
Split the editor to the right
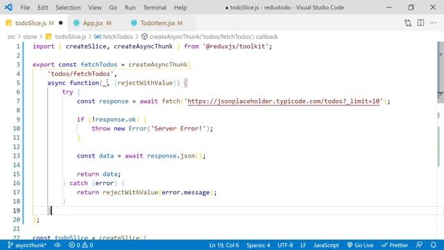421,23
